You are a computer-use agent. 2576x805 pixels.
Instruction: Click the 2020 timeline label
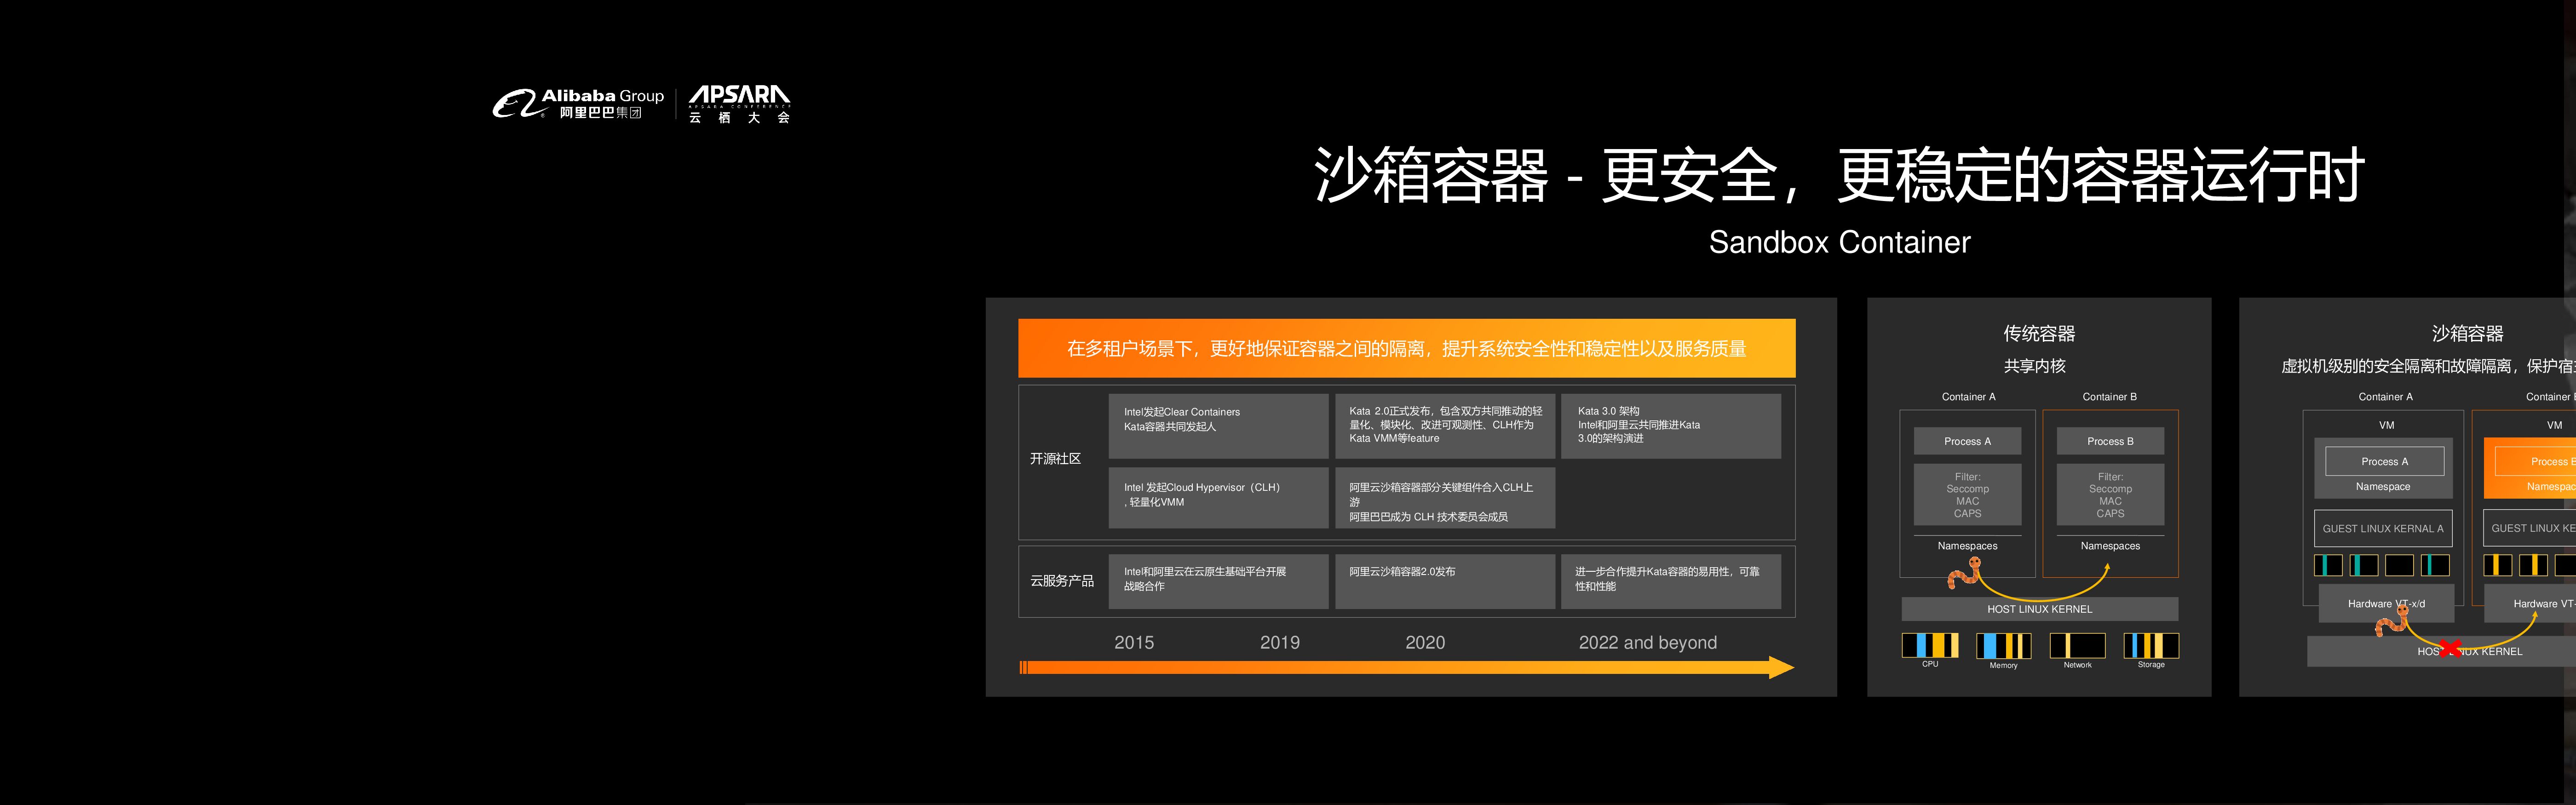coord(1425,642)
